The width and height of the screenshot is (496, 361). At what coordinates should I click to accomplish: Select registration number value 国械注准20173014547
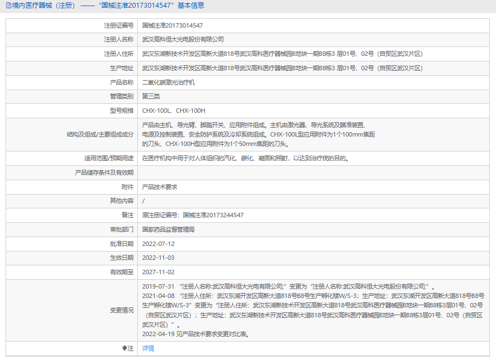pos(172,25)
